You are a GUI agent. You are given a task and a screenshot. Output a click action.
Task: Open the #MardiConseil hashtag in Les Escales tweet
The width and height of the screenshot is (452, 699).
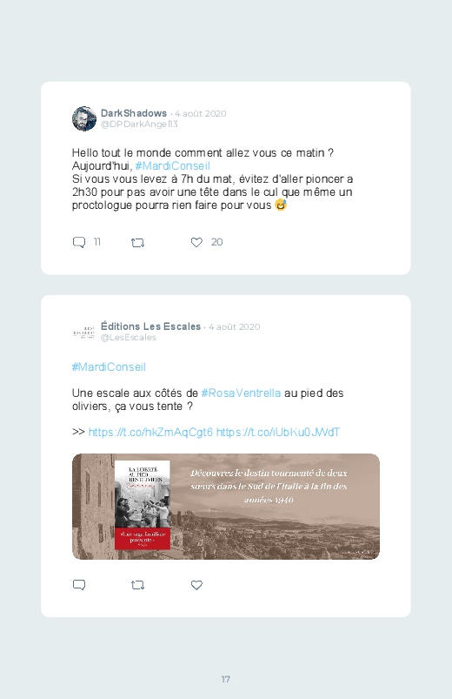(109, 366)
